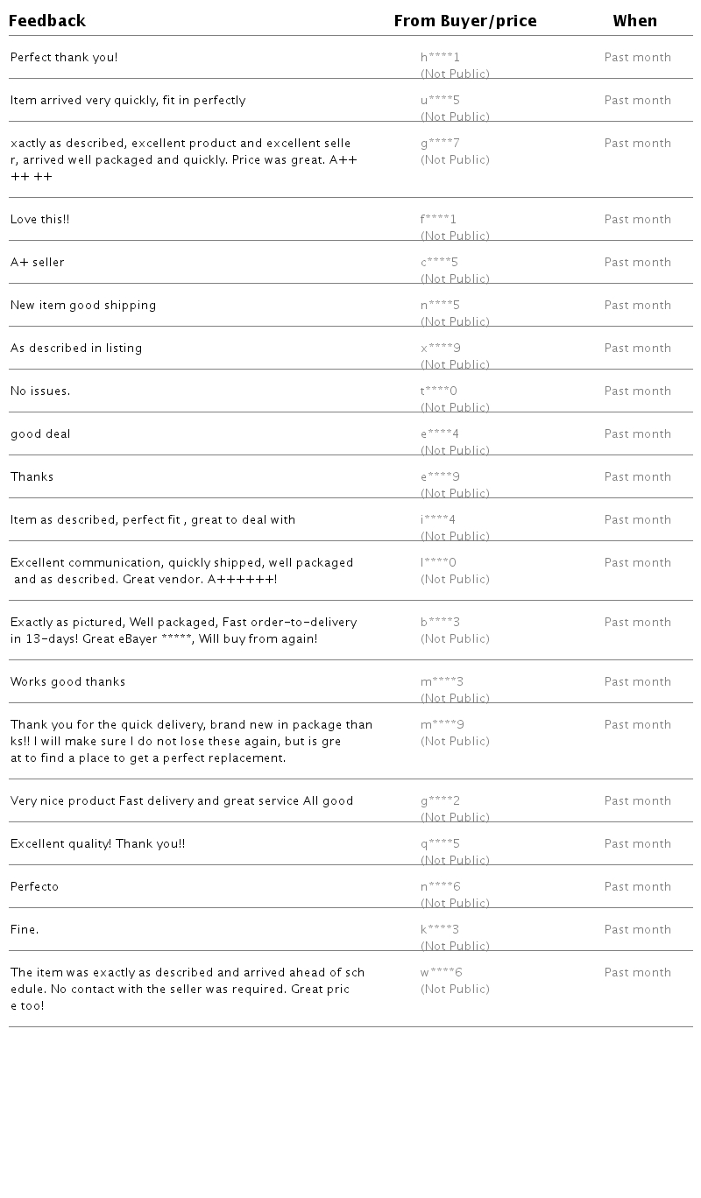Select buyer u****5 username
The image size is (701, 1198).
(440, 101)
